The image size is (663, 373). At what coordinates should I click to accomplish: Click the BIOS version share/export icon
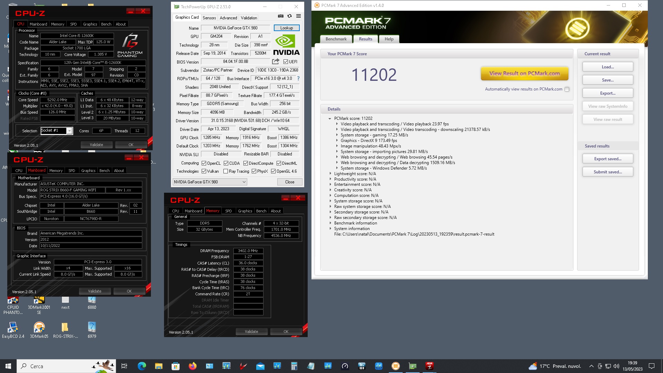[x=276, y=61]
